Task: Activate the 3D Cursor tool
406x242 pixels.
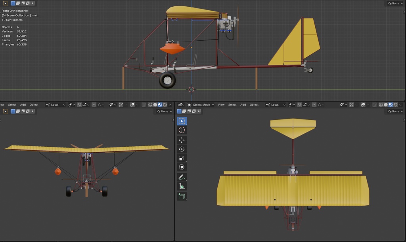Action: (x=182, y=130)
